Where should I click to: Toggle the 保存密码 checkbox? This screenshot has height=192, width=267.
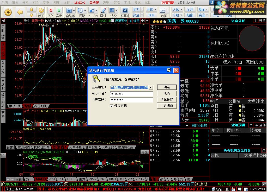(111, 106)
